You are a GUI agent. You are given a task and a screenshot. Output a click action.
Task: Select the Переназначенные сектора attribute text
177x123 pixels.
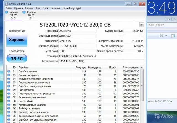[34, 83]
